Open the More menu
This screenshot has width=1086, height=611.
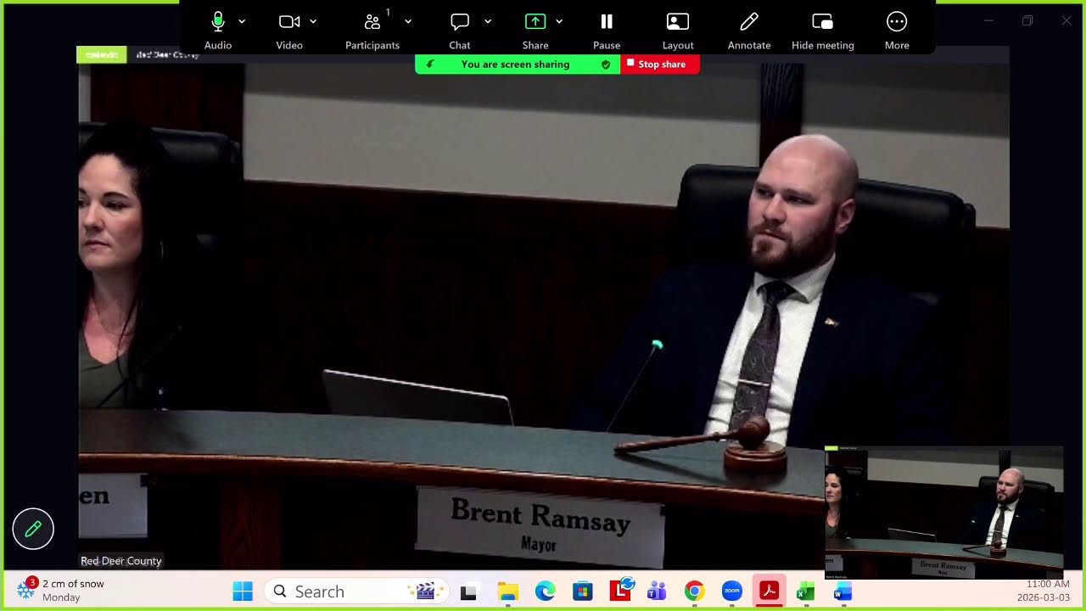[x=897, y=31]
